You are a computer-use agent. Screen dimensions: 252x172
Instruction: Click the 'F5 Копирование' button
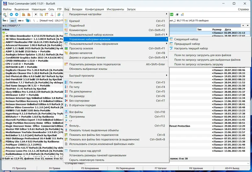click(x=90, y=168)
